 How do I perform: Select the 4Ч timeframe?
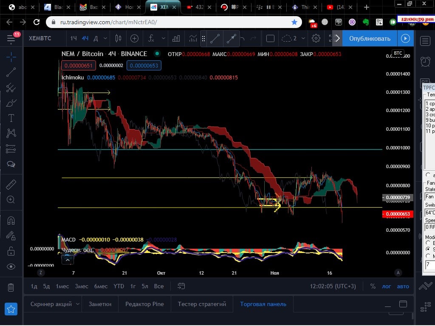(85, 39)
